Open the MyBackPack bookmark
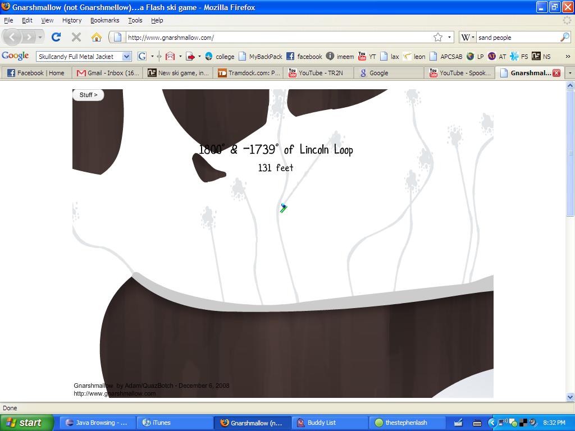This screenshot has width=575, height=431. (x=261, y=56)
